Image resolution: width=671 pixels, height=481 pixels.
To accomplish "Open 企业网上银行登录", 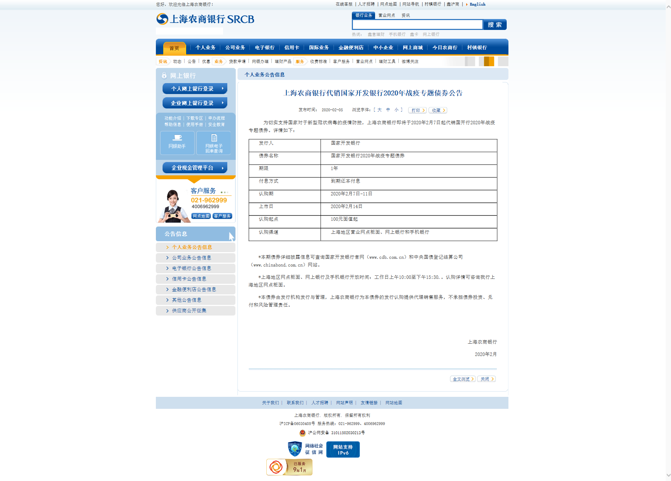I will pyautogui.click(x=195, y=103).
